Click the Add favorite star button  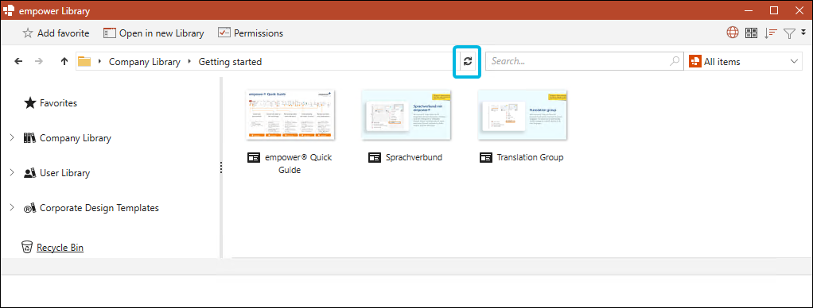pos(56,33)
